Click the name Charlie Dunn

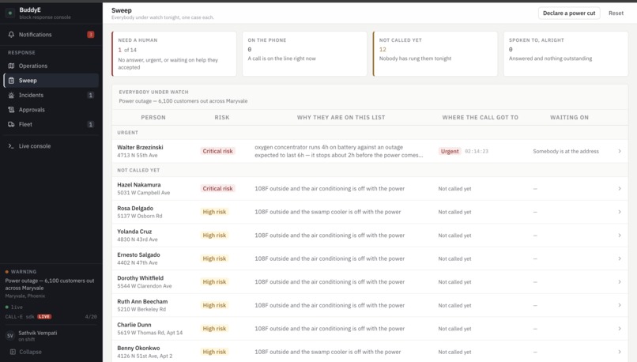pos(134,325)
